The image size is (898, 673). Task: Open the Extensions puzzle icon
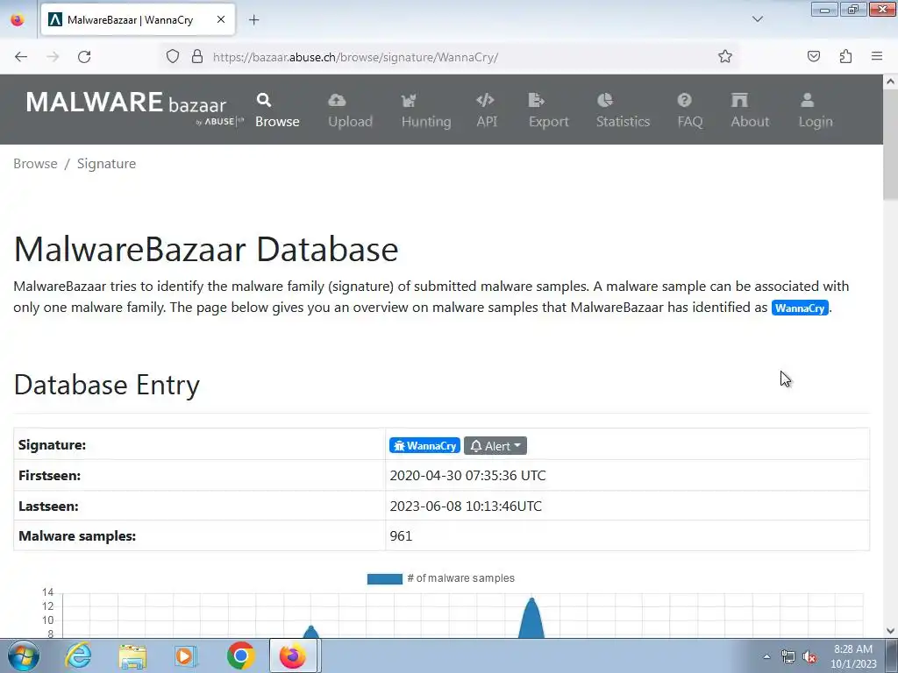point(846,56)
